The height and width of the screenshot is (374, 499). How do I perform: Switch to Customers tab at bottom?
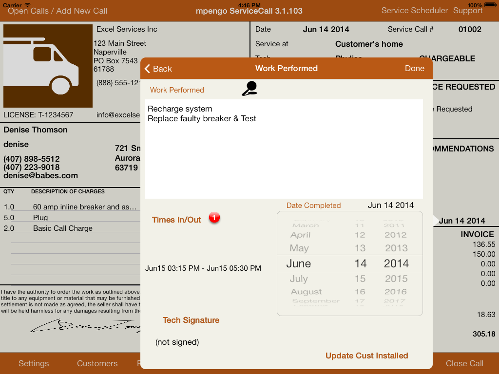pos(97,363)
